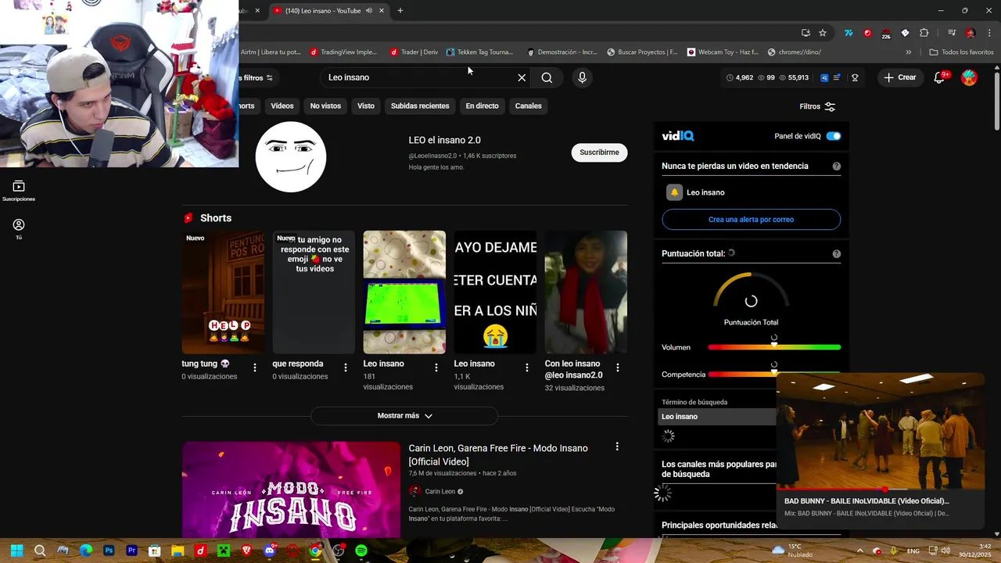The image size is (1001, 563).
Task: Click the Crear button
Action: point(899,77)
